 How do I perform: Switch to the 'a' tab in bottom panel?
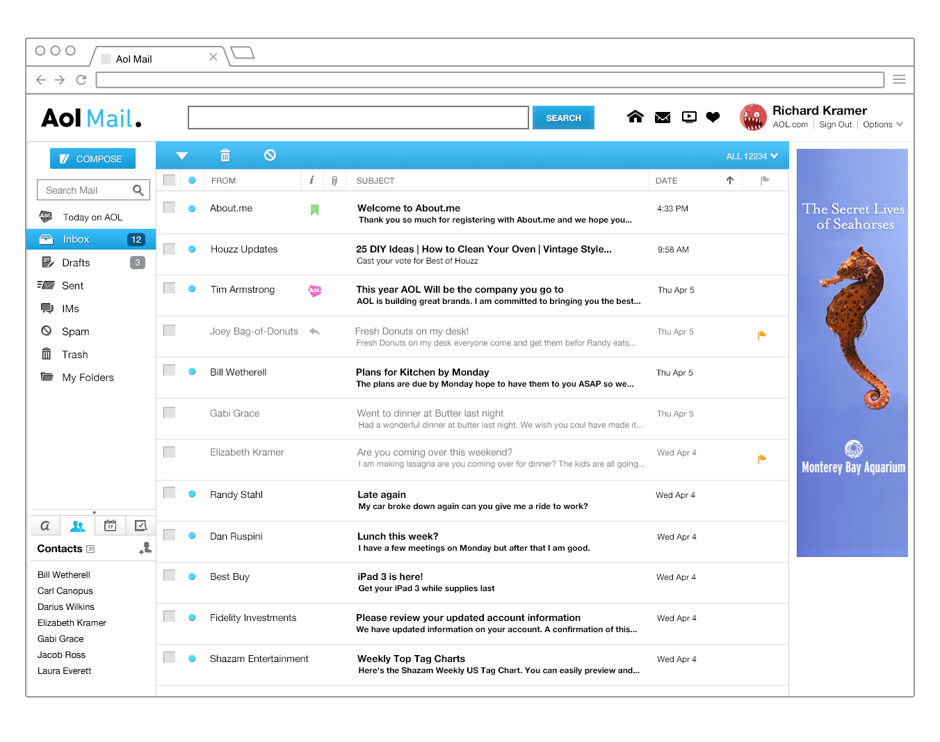pos(45,526)
